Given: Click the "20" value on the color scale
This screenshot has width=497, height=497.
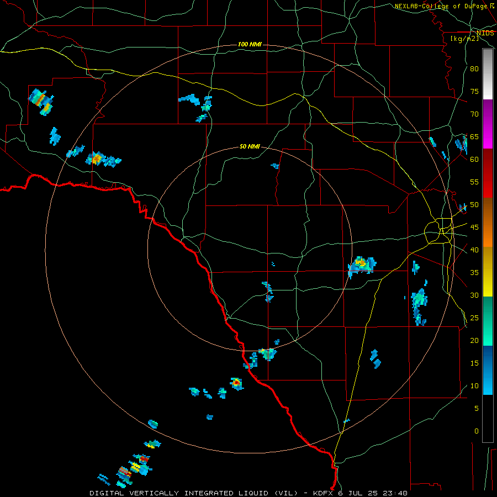Looking at the screenshot, I should click(474, 341).
